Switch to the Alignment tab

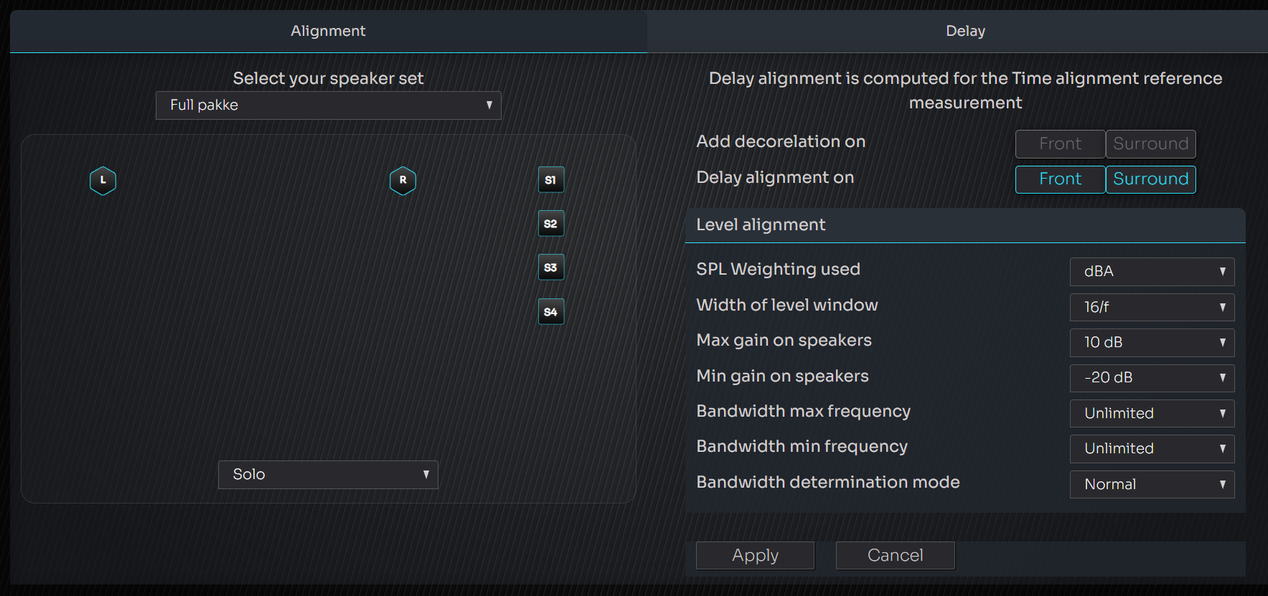[x=328, y=31]
